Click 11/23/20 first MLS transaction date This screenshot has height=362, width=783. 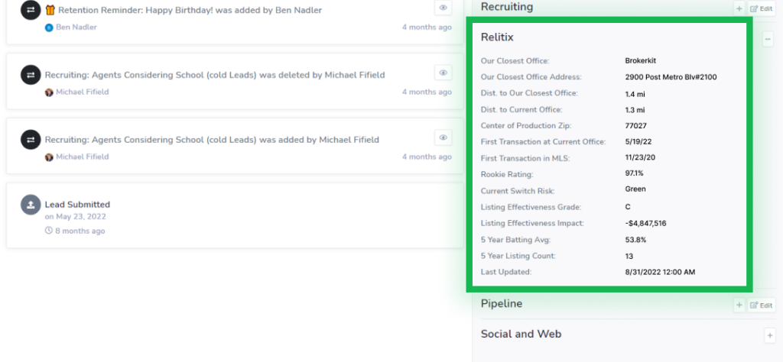(640, 158)
